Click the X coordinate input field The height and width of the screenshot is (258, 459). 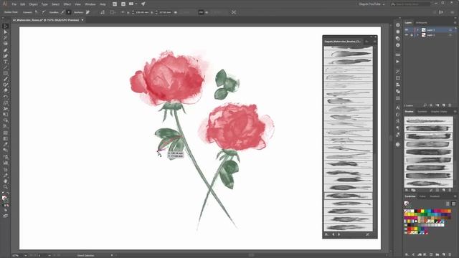click(x=141, y=12)
